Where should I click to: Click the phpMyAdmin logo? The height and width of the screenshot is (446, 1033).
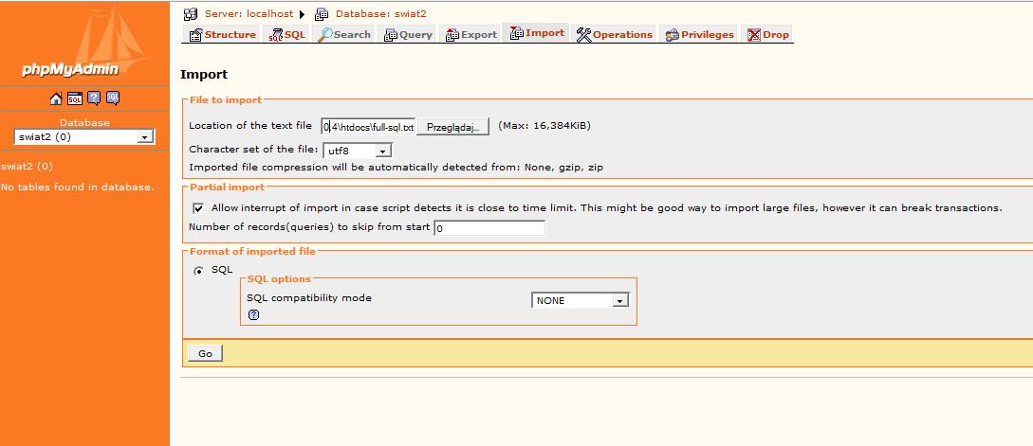pyautogui.click(x=84, y=44)
